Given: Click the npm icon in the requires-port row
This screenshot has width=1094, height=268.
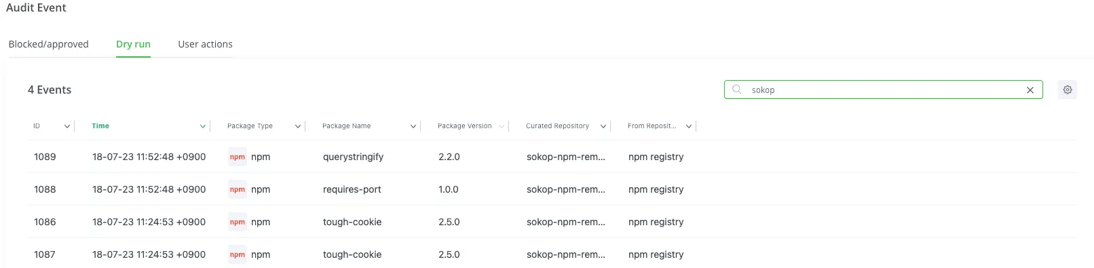Looking at the screenshot, I should click(x=238, y=189).
